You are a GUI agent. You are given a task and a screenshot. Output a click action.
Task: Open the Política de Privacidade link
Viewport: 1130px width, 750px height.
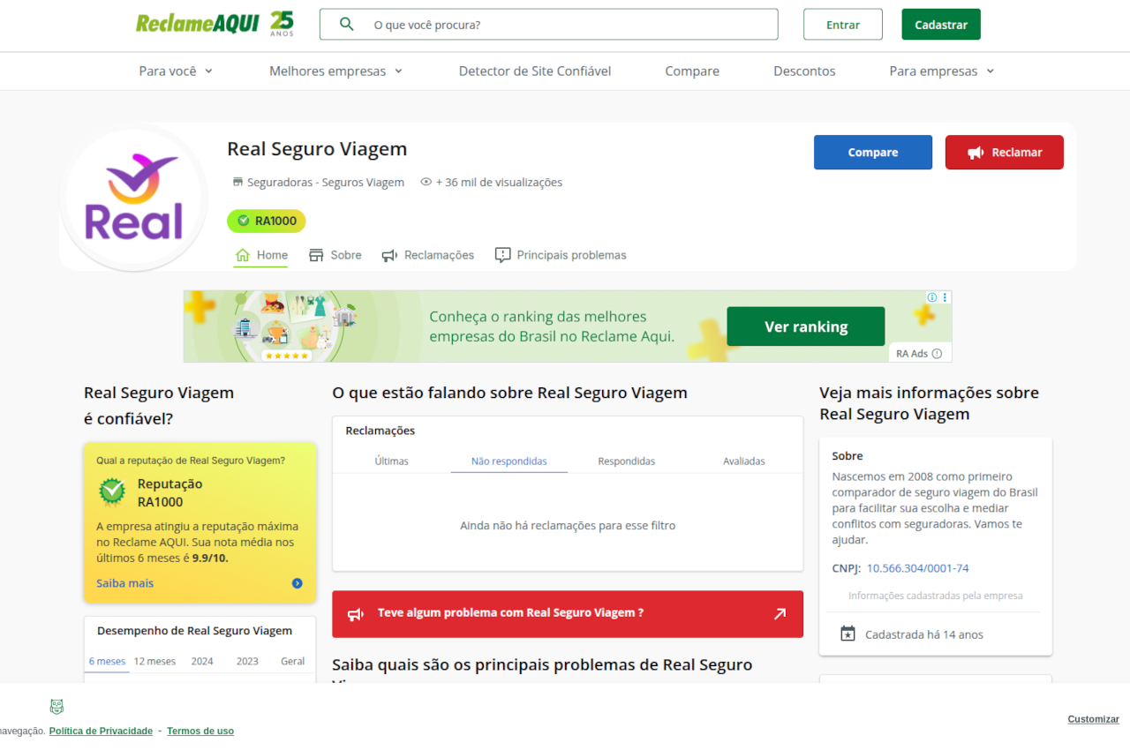101,731
